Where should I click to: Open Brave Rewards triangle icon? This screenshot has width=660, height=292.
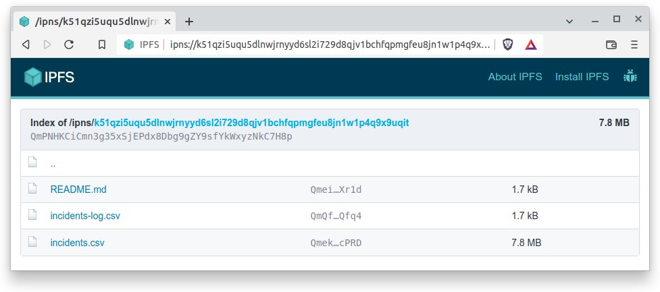(x=531, y=45)
